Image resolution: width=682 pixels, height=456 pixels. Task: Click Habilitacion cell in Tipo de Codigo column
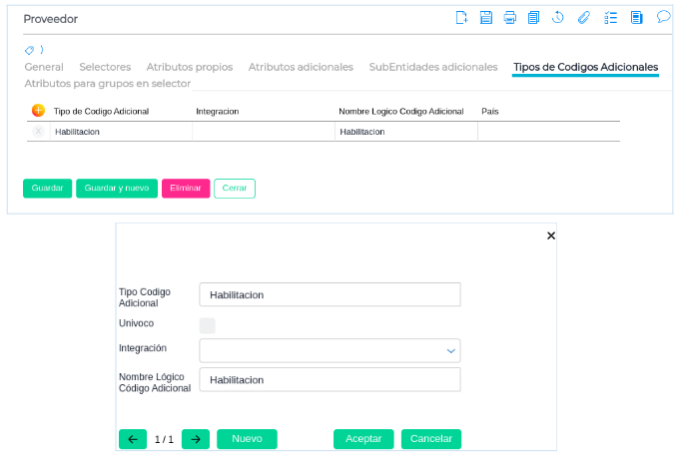pyautogui.click(x=121, y=132)
